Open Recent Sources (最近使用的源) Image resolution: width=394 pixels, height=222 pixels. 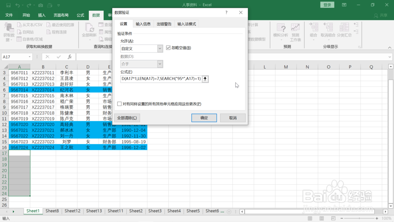[x=60, y=24]
